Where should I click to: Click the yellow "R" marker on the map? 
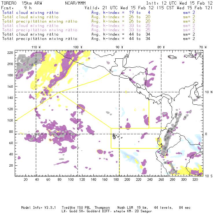[144, 110]
